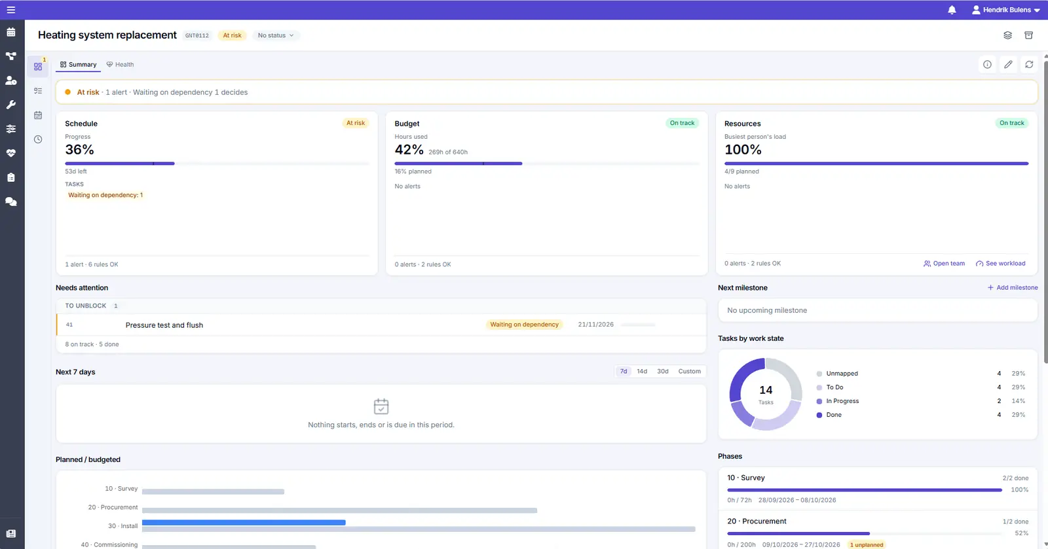Open Hendrik Bulens user menu

pos(1005,10)
